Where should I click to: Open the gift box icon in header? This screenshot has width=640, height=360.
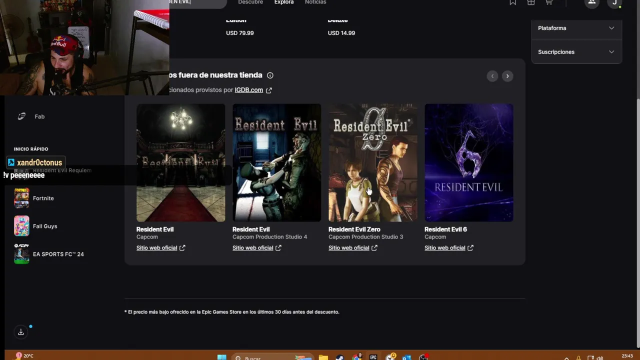[x=531, y=2]
